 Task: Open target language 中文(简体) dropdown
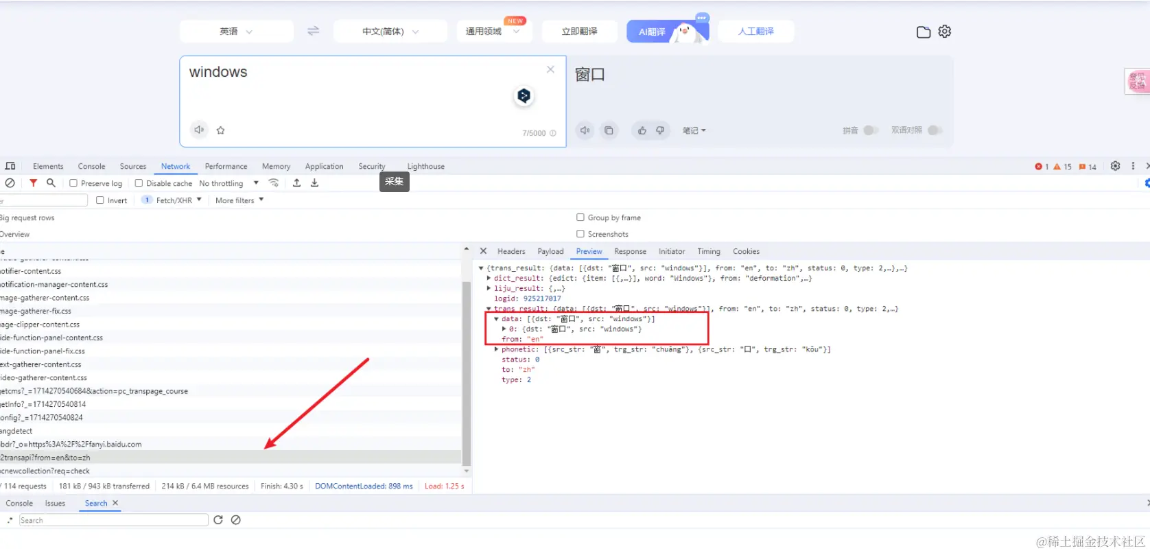coord(390,32)
